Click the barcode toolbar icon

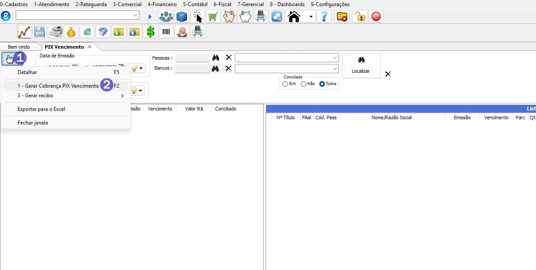[166, 32]
